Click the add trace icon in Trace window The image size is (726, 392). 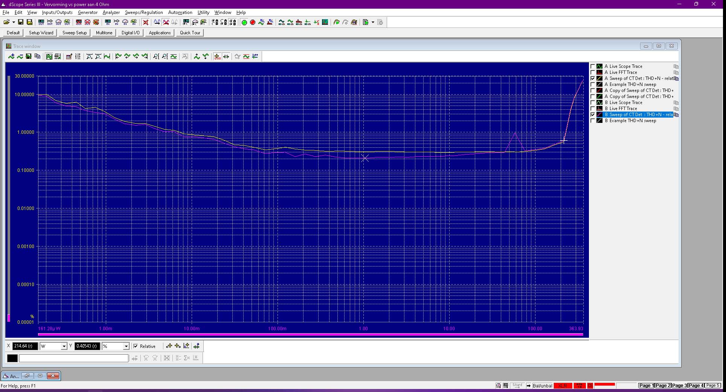pos(11,57)
